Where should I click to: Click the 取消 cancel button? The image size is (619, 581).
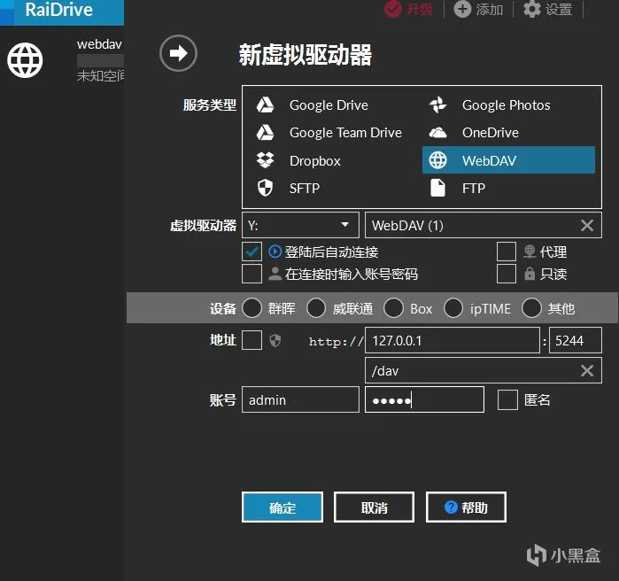pyautogui.click(x=375, y=507)
